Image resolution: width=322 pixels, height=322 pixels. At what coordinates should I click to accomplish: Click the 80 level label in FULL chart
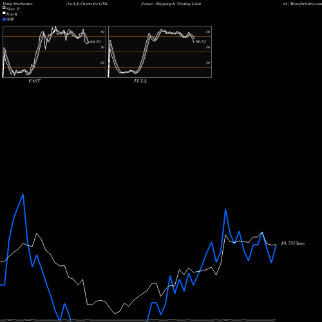click(x=208, y=32)
